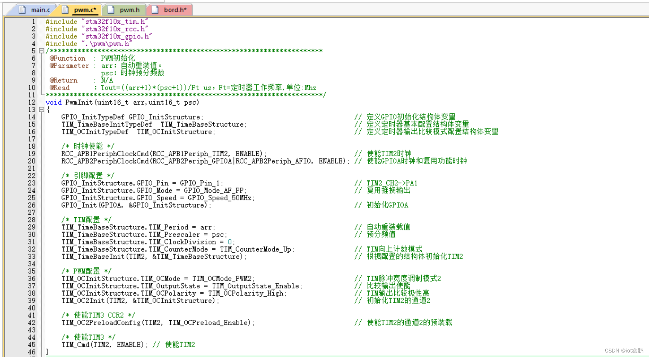Click the bord.h* tab file icon

click(x=155, y=10)
